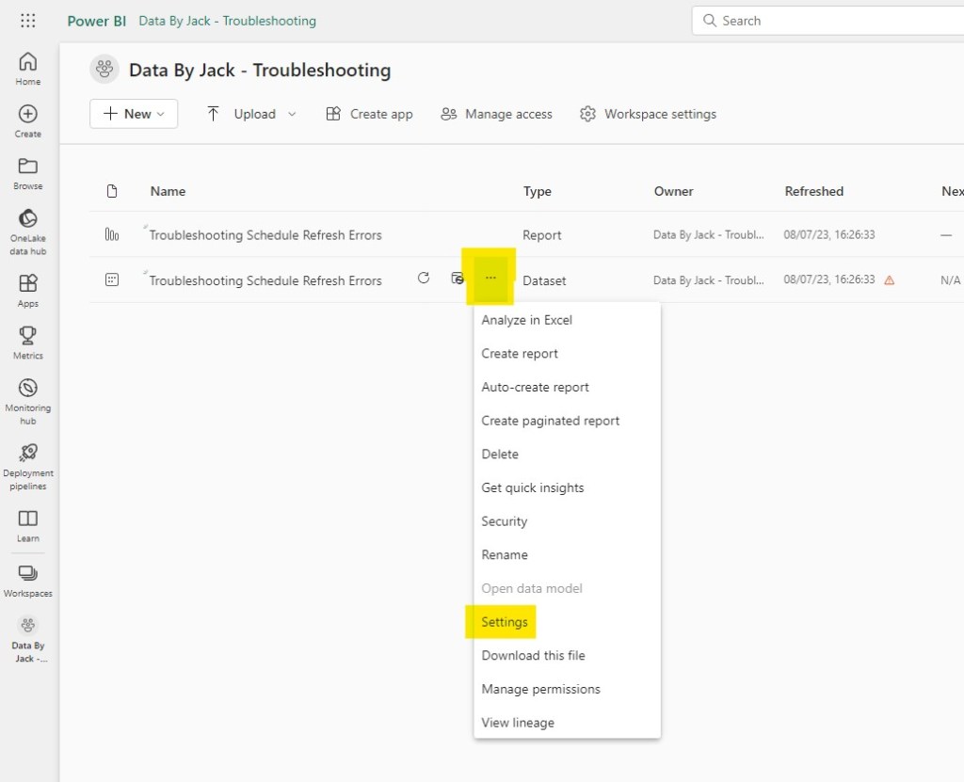This screenshot has height=782, width=964.
Task: Open the app launcher waffle icon
Action: click(28, 21)
